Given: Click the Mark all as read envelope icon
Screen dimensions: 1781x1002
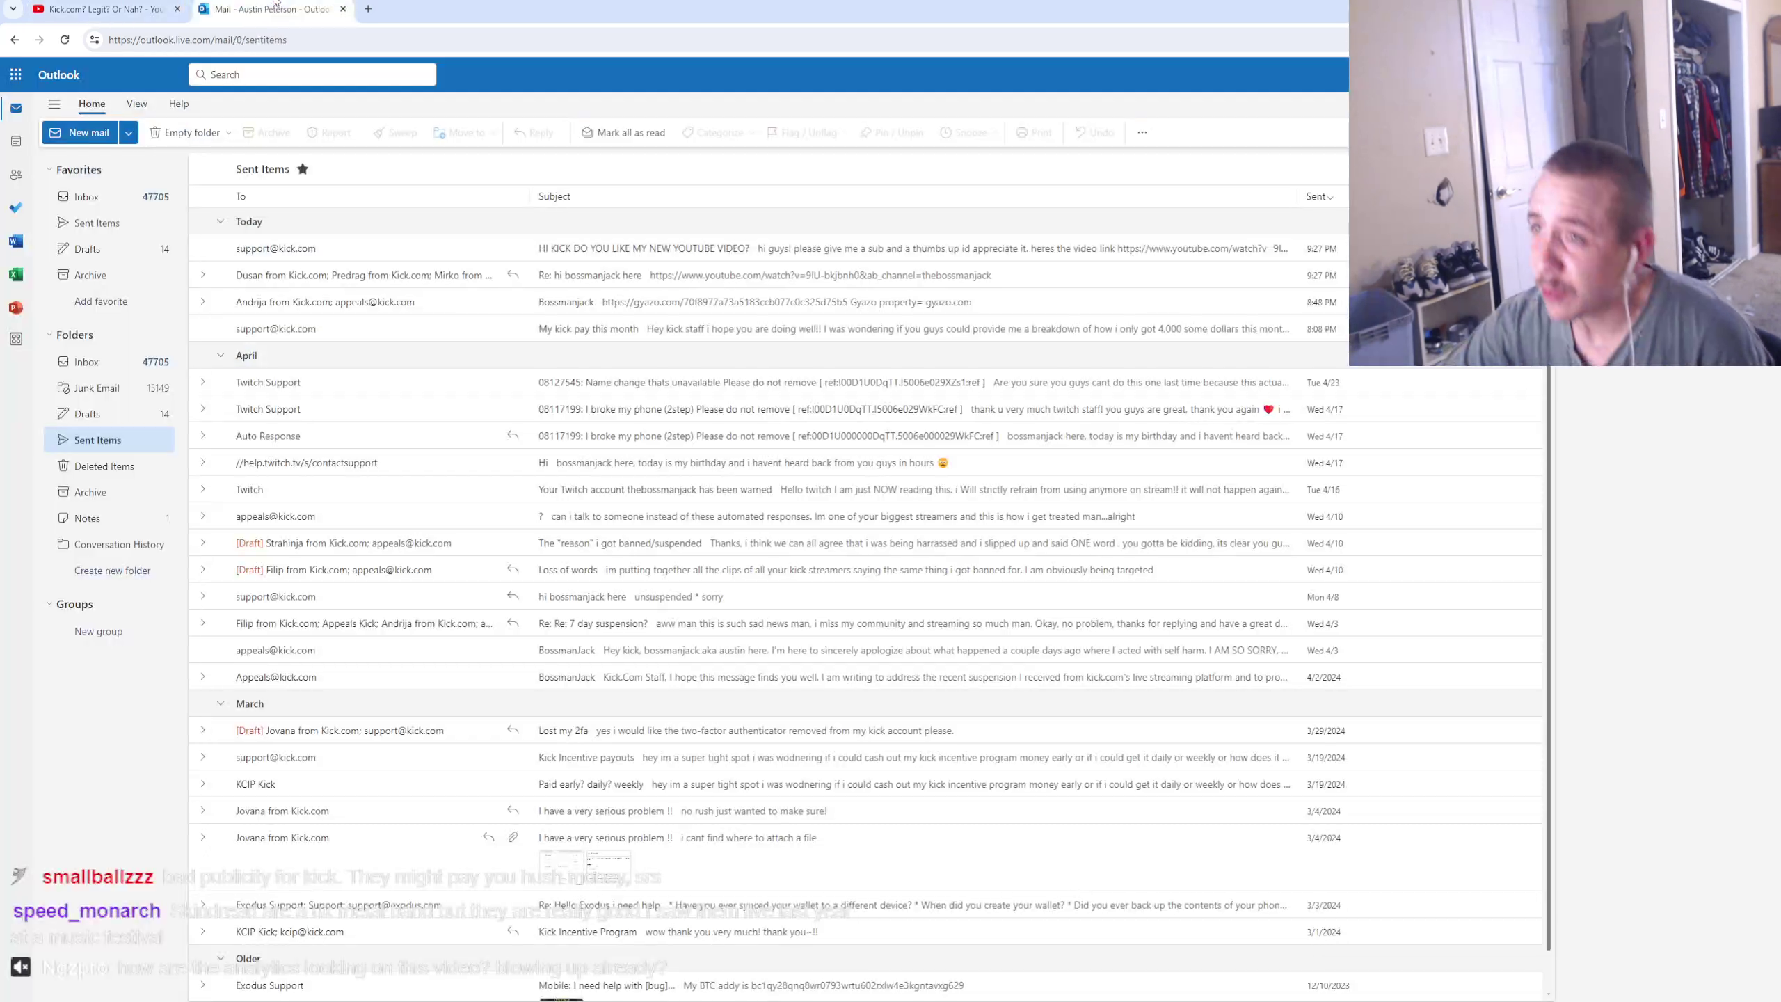Looking at the screenshot, I should pyautogui.click(x=587, y=132).
